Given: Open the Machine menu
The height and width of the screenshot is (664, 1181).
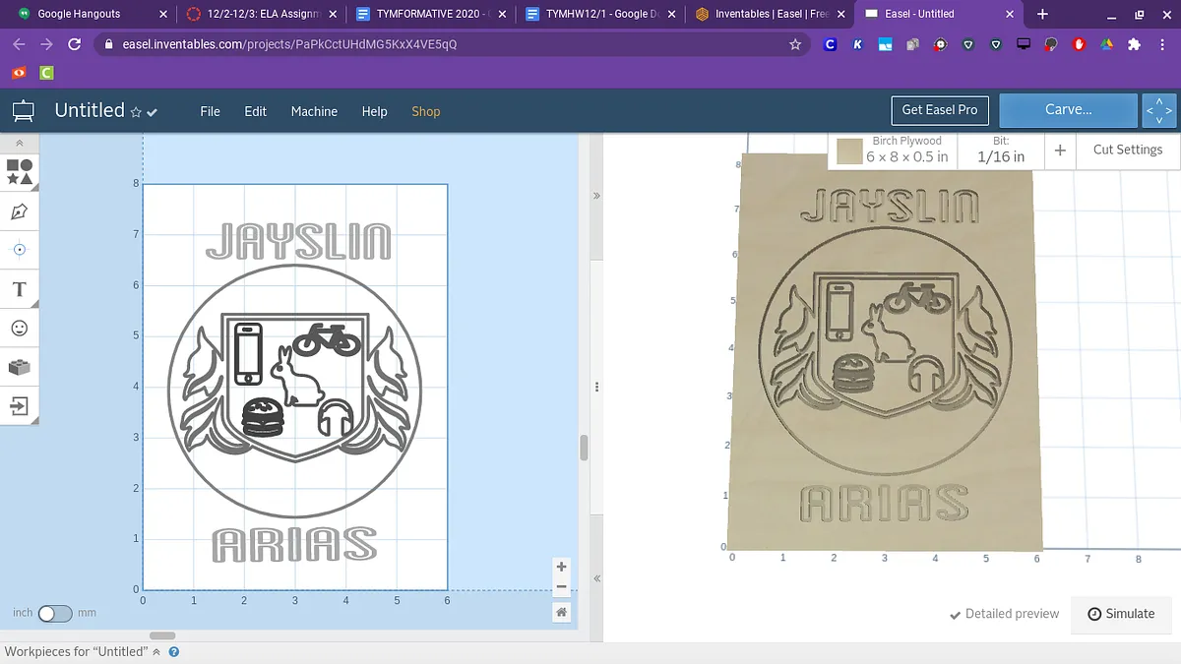Looking at the screenshot, I should point(314,111).
